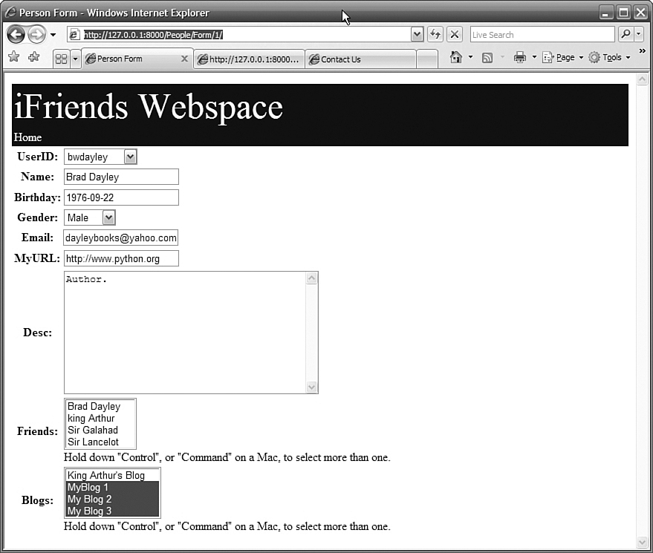Screen dimensions: 653x553
Task: Click the RSS feeds icon
Action: 487,57
